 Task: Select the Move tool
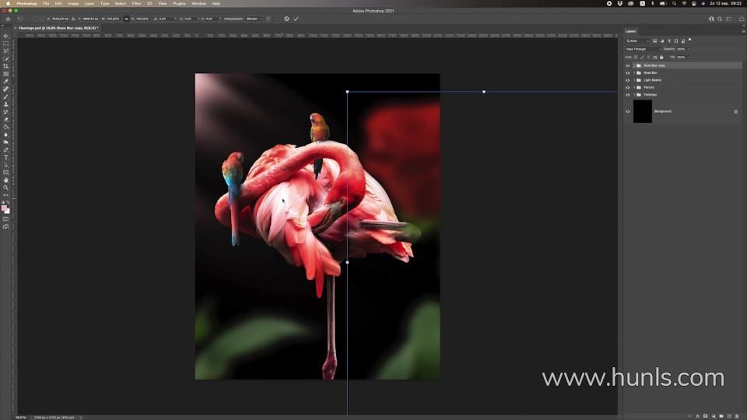(x=6, y=36)
